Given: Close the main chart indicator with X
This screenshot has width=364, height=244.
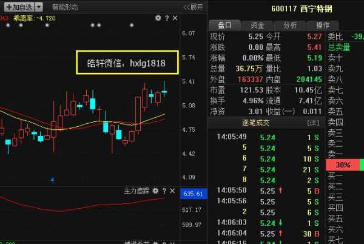Looking at the screenshot, I should [175, 19].
